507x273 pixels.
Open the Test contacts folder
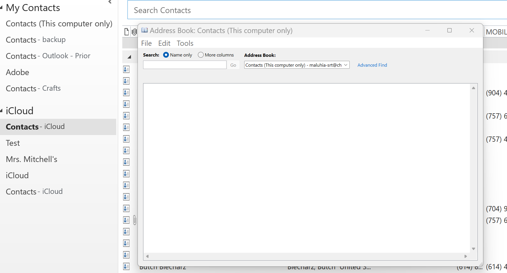(x=13, y=143)
